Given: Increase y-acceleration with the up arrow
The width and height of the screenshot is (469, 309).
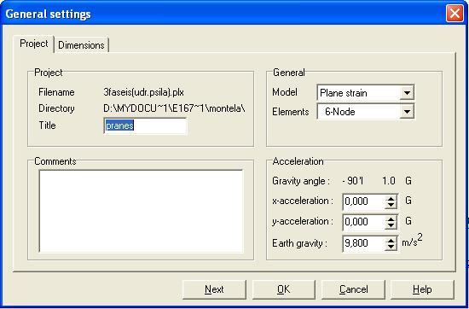Looking at the screenshot, I should (x=391, y=219).
